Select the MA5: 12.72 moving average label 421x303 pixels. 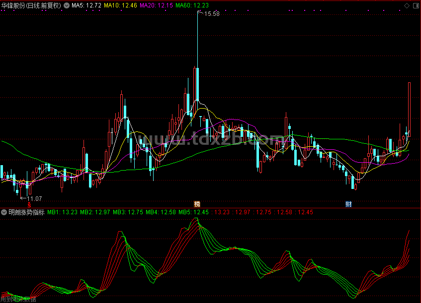coord(86,5)
